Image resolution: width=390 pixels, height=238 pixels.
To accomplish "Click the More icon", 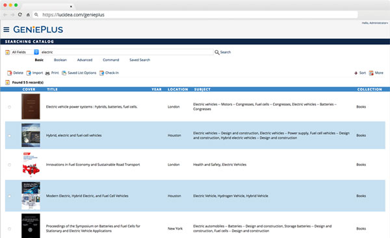I will coord(371,73).
